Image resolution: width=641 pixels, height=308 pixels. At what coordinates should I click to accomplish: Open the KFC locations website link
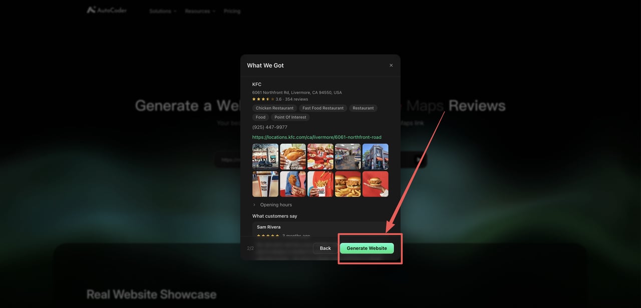[x=317, y=137]
